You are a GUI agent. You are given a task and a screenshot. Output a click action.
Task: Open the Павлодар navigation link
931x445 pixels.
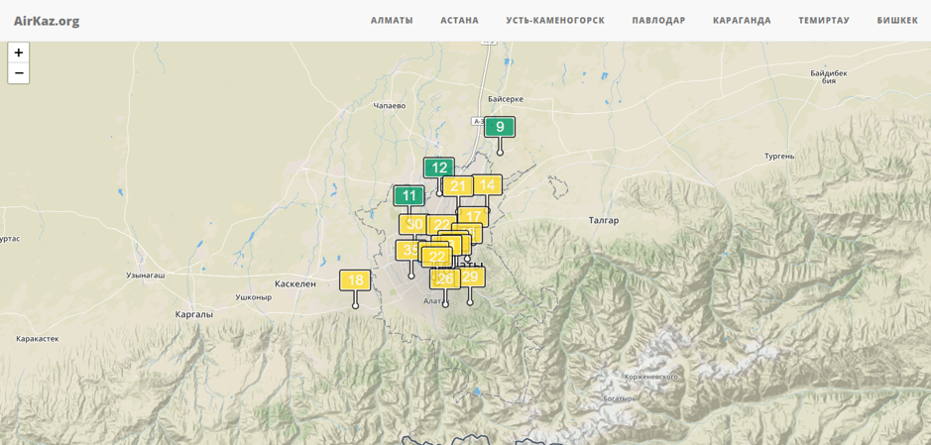[658, 21]
